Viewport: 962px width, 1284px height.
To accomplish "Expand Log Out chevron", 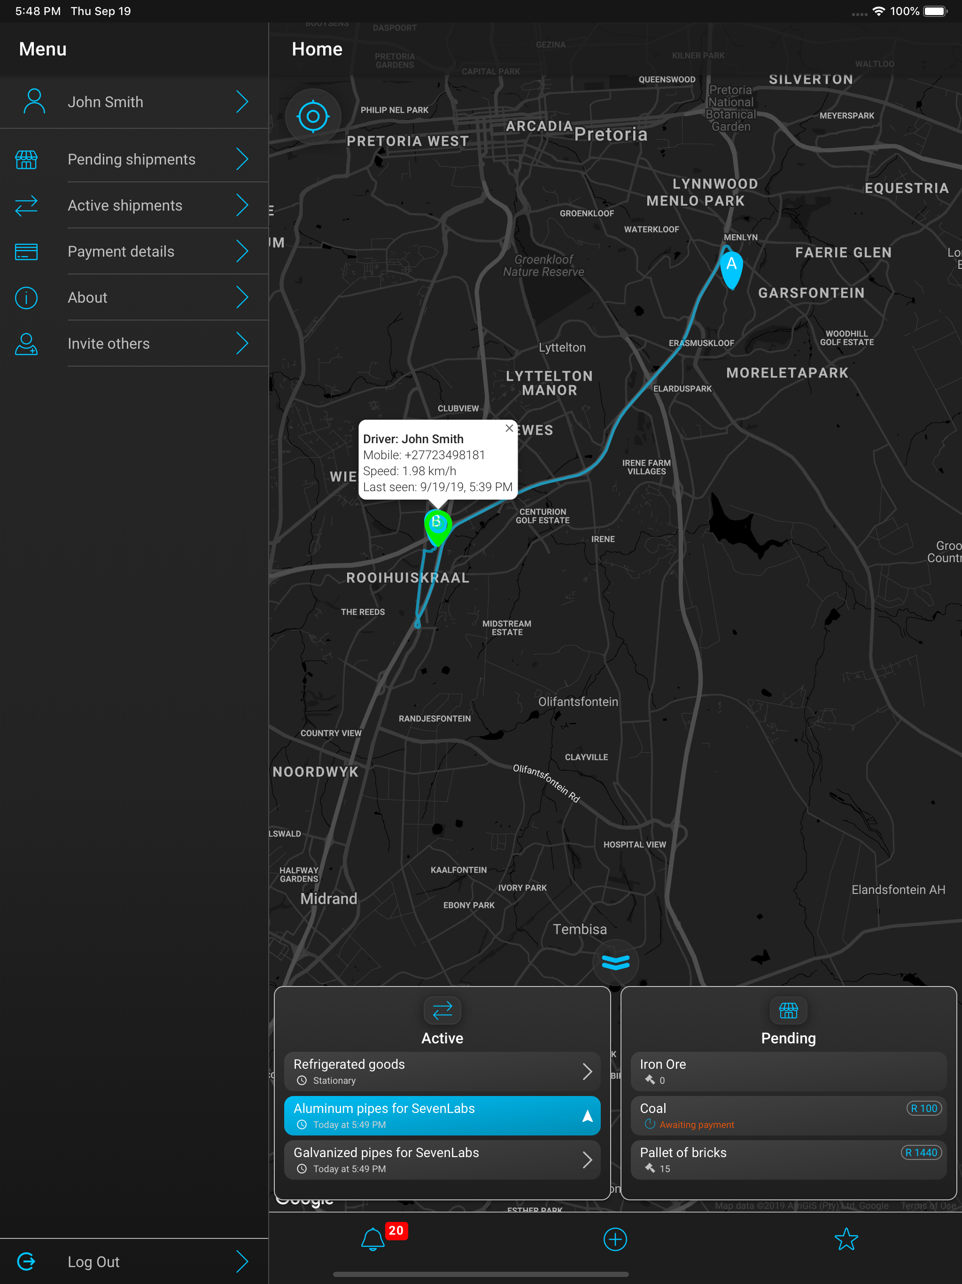I will click(x=242, y=1261).
